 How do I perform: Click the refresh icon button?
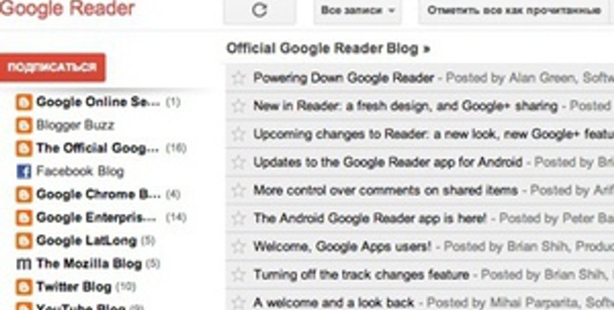261,11
